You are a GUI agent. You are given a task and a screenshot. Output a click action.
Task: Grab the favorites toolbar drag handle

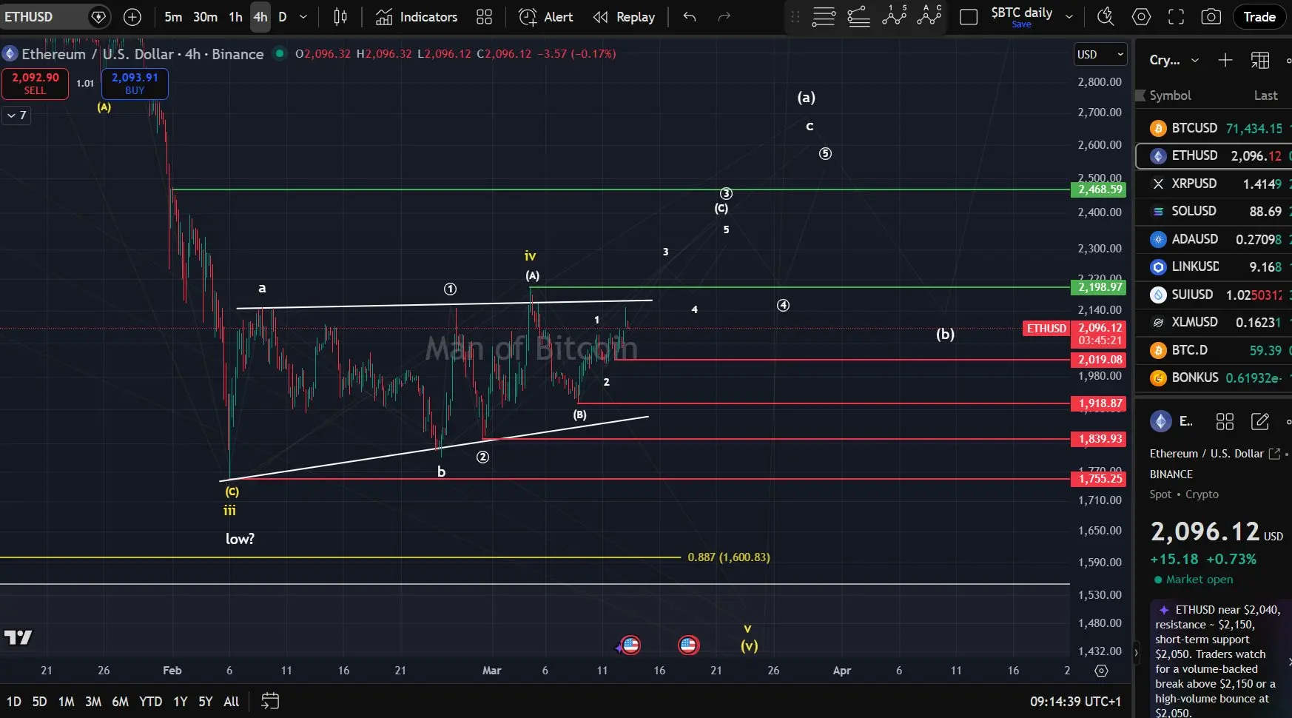[x=795, y=17]
